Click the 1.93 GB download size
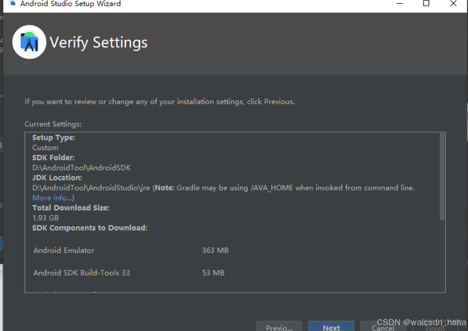The width and height of the screenshot is (468, 331). tap(46, 218)
